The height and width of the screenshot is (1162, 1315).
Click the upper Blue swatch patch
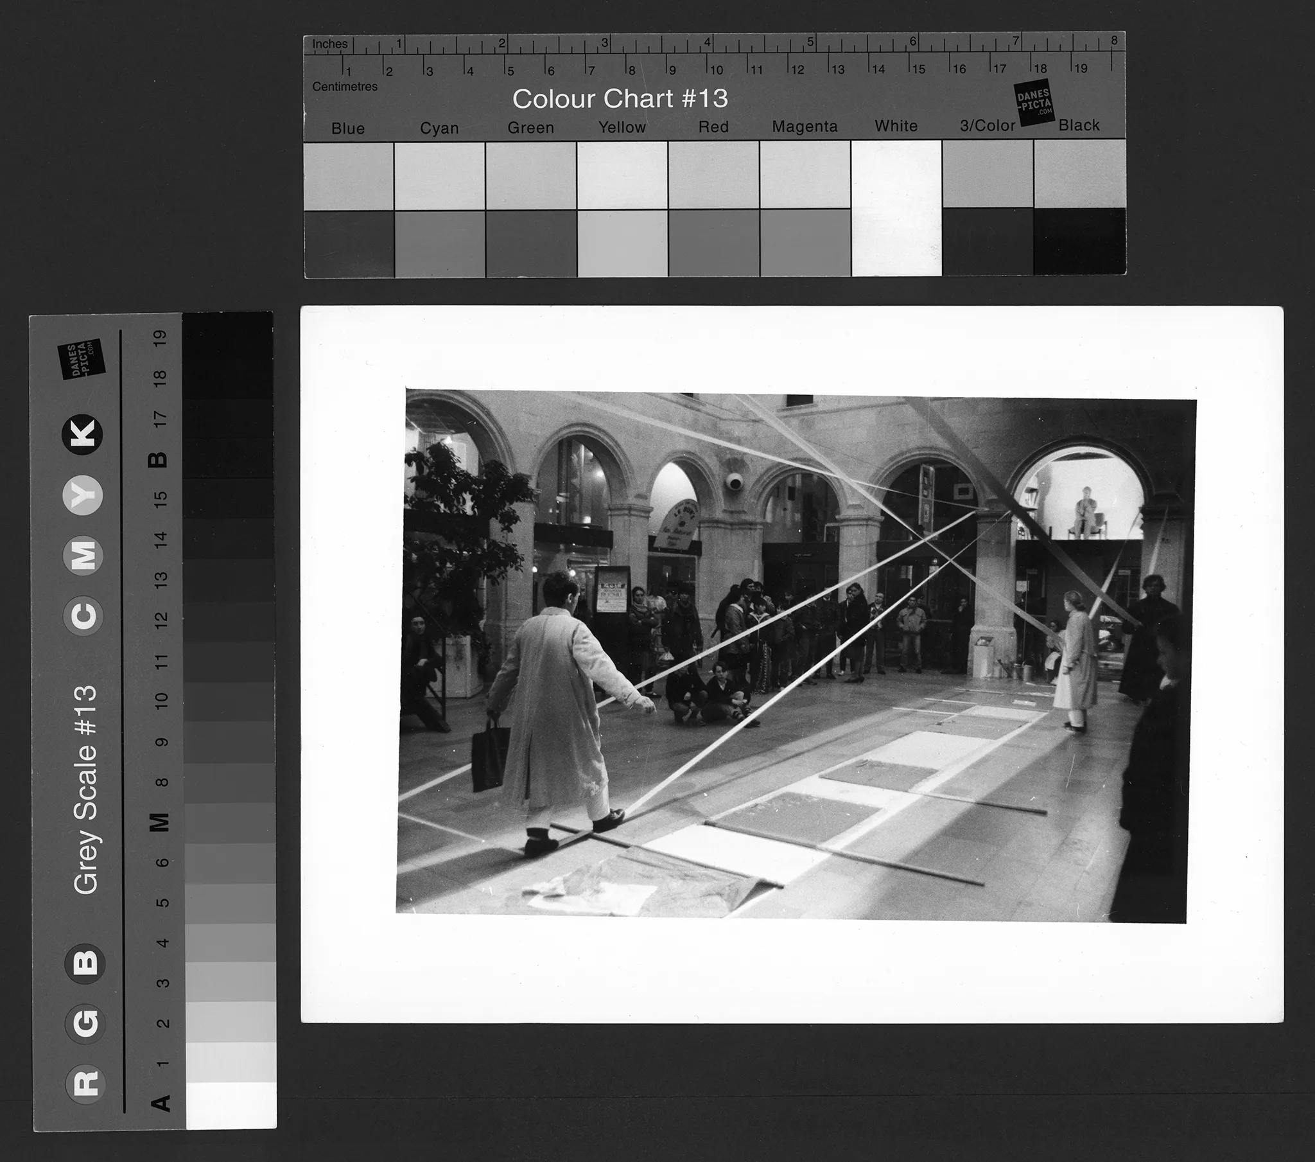click(348, 176)
